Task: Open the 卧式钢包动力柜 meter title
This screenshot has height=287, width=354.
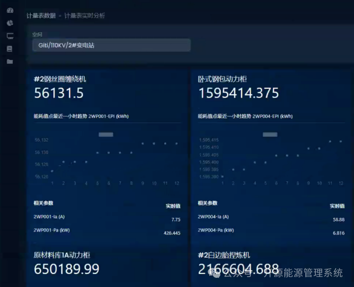Action: click(223, 79)
